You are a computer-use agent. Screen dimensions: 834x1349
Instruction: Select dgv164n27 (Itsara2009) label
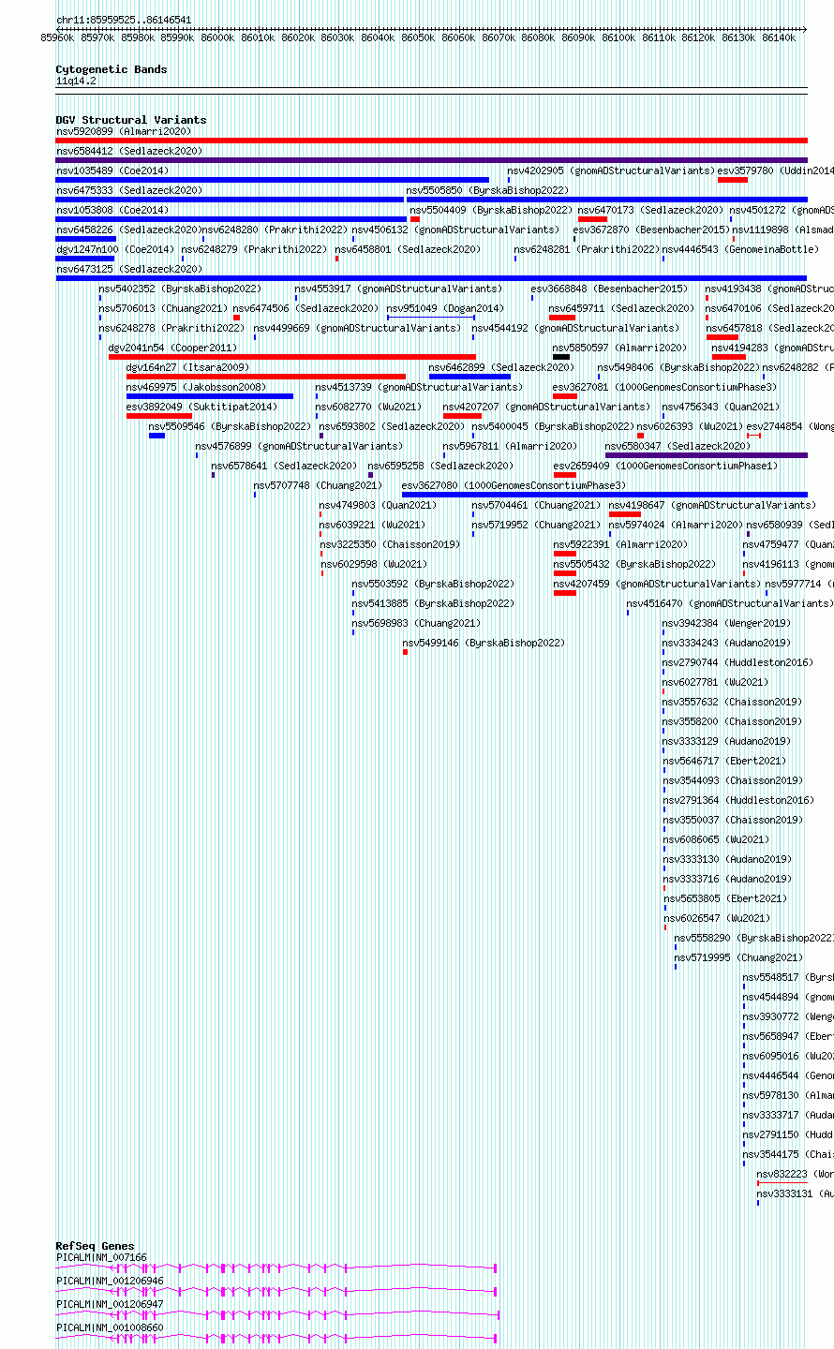point(188,367)
